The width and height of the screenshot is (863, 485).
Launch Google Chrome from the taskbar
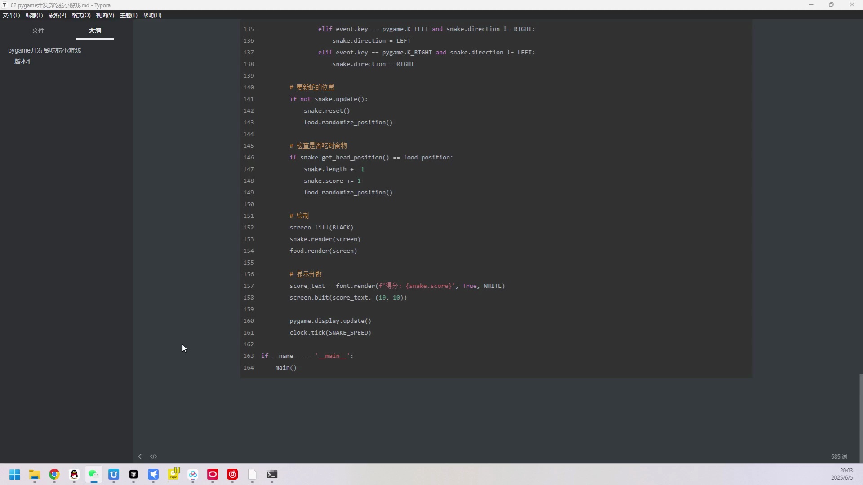(54, 474)
